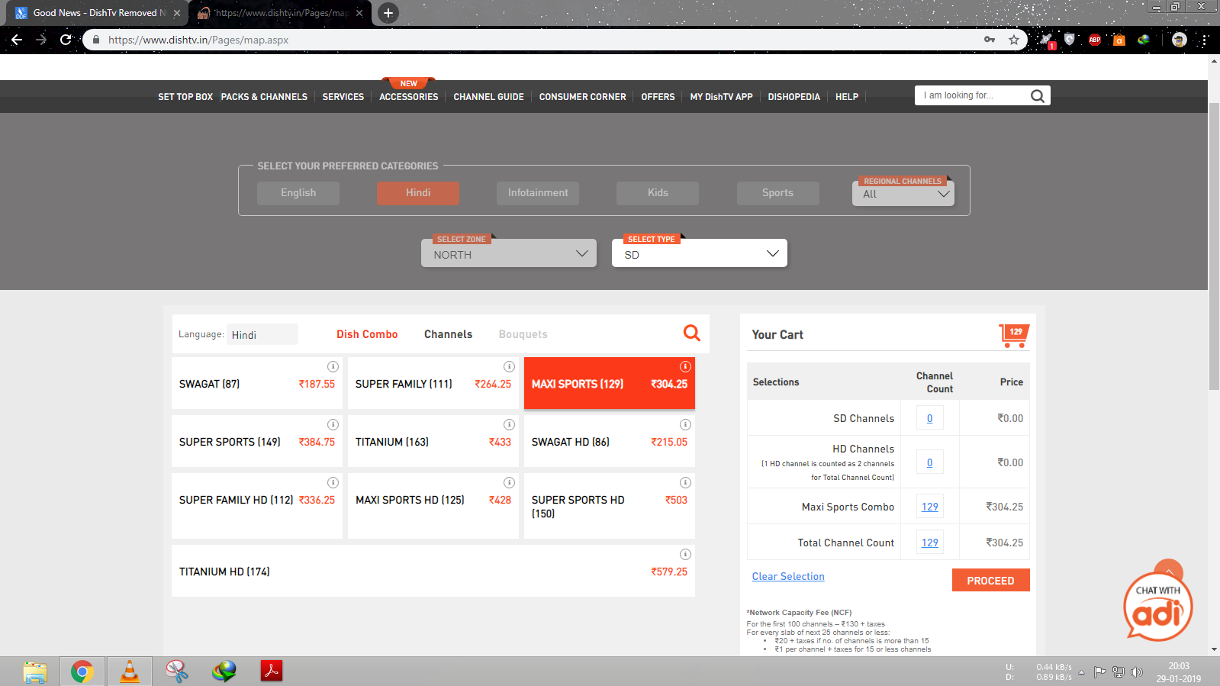This screenshot has height=686, width=1220.
Task: Switch to the Good News DishTv tab
Action: (x=98, y=13)
